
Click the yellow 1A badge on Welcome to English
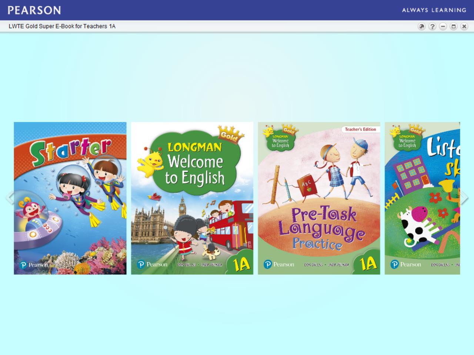click(x=241, y=264)
